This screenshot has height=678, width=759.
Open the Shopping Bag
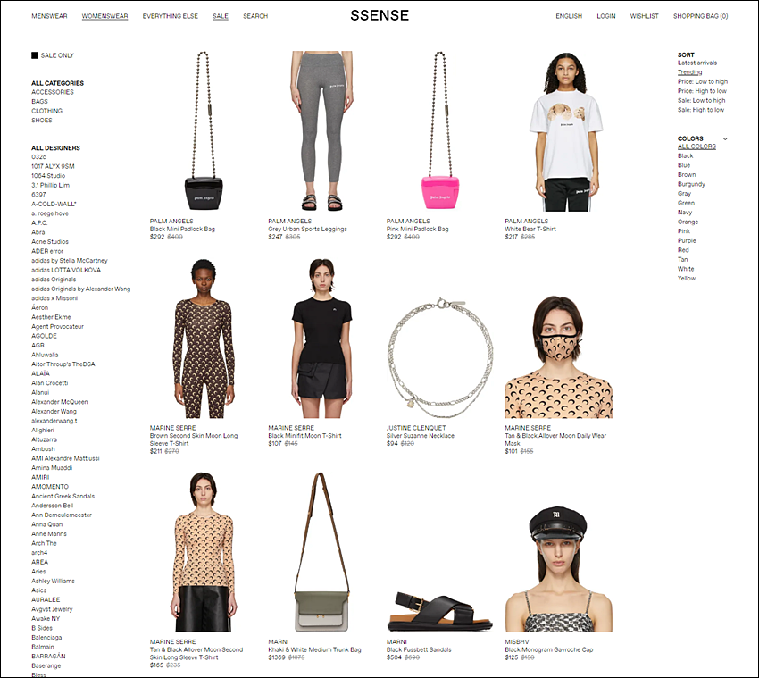pos(700,16)
